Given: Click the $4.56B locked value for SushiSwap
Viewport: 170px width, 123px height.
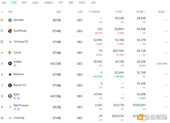Looking at the screenshot, I should (141, 29).
